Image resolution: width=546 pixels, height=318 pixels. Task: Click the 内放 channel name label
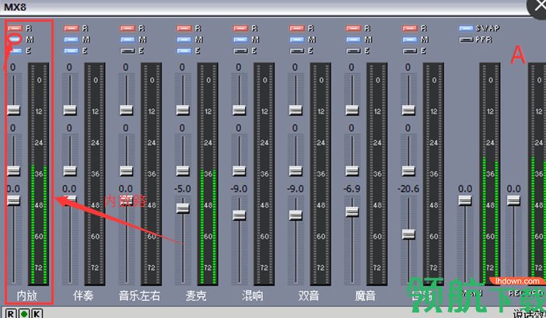(26, 295)
